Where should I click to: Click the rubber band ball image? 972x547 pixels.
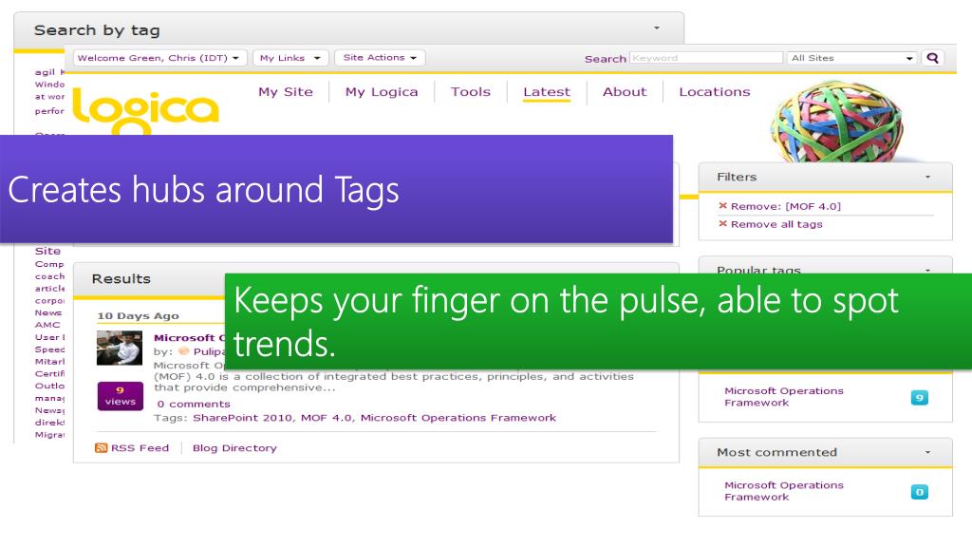click(x=837, y=123)
